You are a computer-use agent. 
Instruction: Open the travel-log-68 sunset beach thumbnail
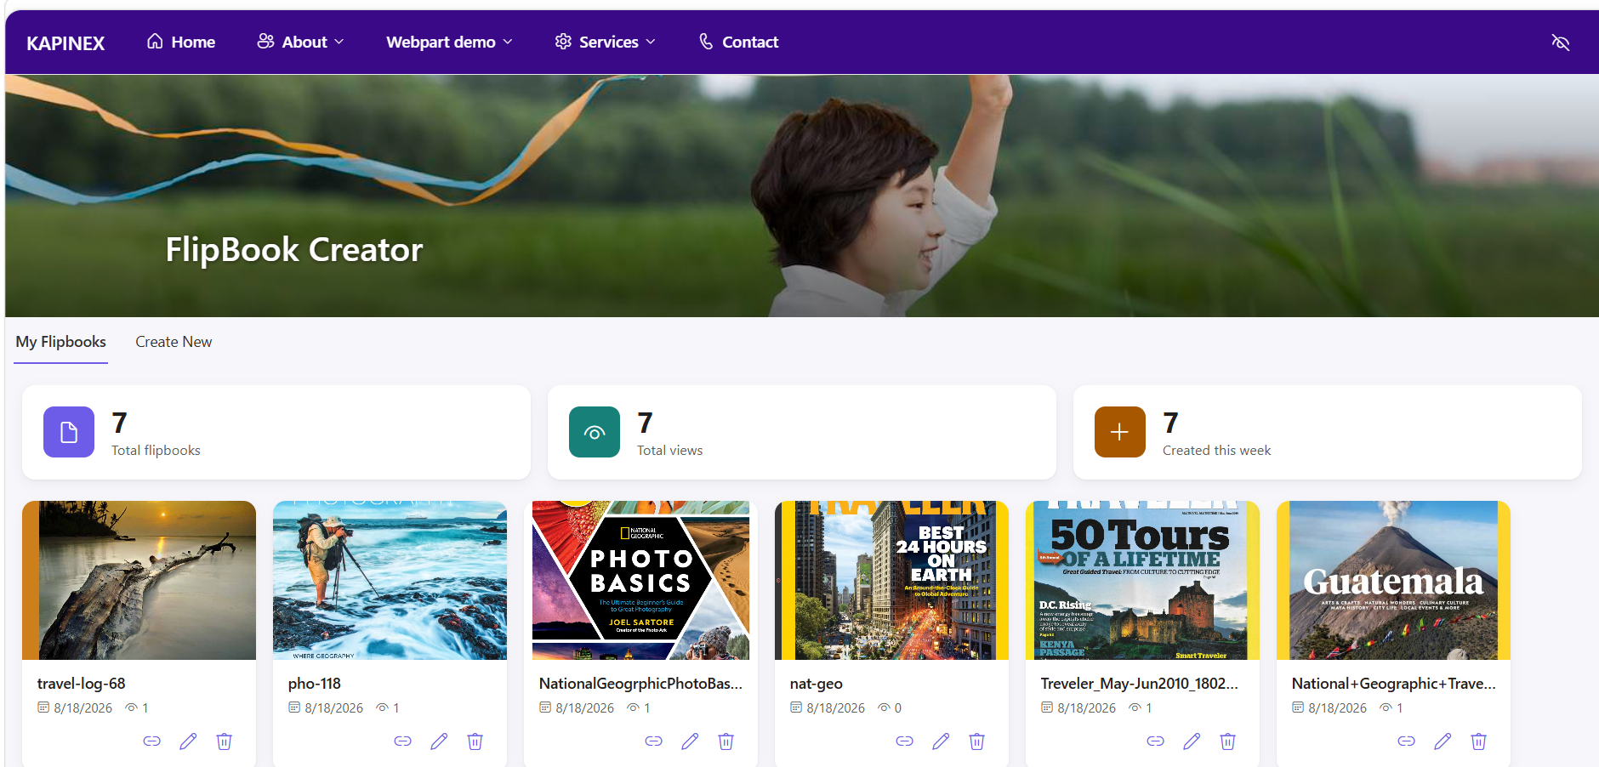pyautogui.click(x=139, y=580)
